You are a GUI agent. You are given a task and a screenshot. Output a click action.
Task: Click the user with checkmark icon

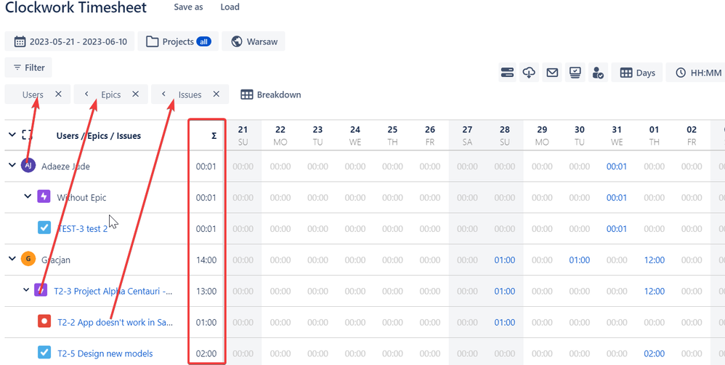click(597, 73)
